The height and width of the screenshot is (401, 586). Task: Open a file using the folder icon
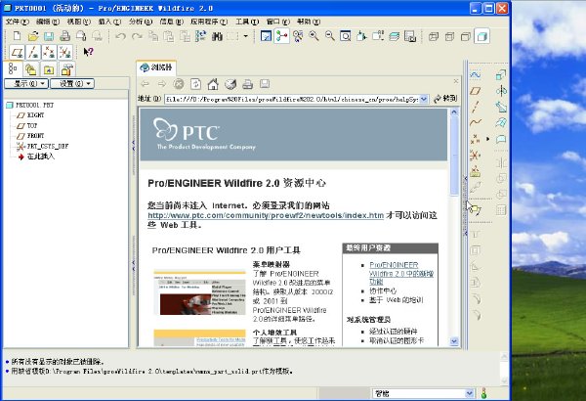coord(33,36)
